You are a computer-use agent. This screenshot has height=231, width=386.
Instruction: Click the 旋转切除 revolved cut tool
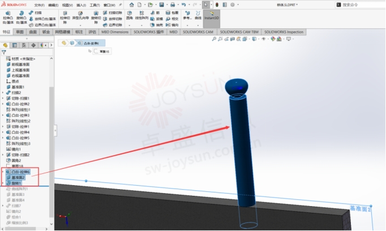tap(96, 18)
